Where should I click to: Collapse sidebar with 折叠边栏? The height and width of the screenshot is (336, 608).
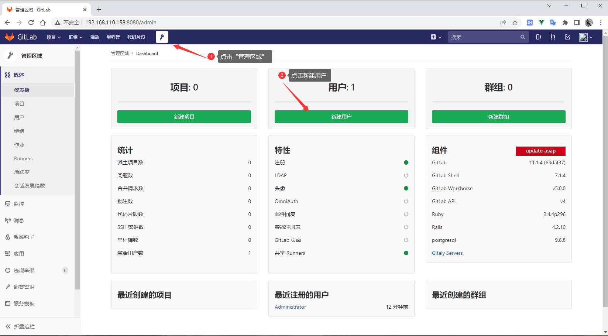pos(20,326)
